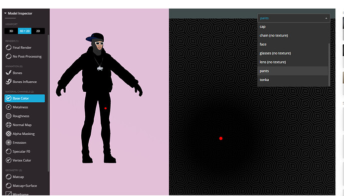Click the Normal Map channel icon

(x=8, y=125)
